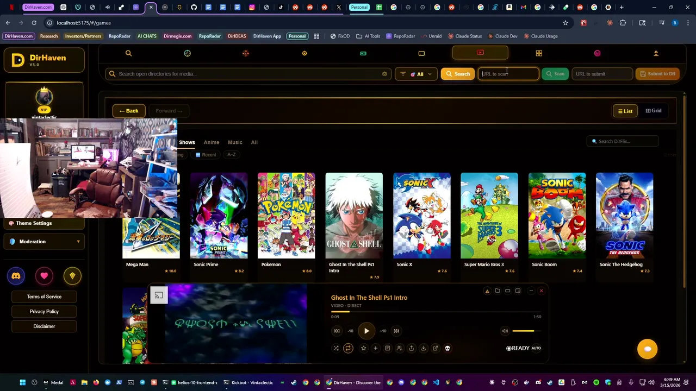Sort by A–Z filter chip
The image size is (696, 391).
[232, 155]
